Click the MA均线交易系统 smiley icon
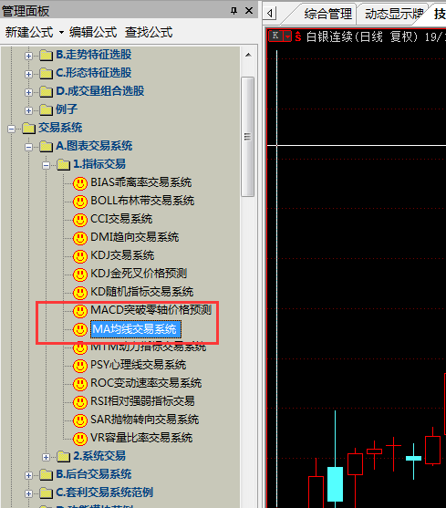446x508 pixels. point(80,329)
